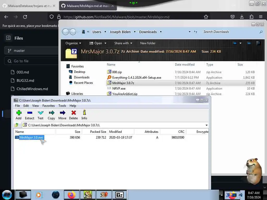267x200 pixels.
Task: Click the Go to file search field
Action: point(31,61)
